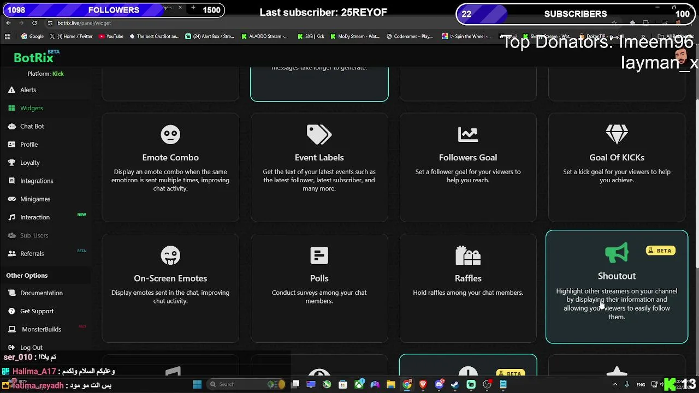Open the Home / Twitter bookmark
This screenshot has height=393, width=699.
(71, 37)
